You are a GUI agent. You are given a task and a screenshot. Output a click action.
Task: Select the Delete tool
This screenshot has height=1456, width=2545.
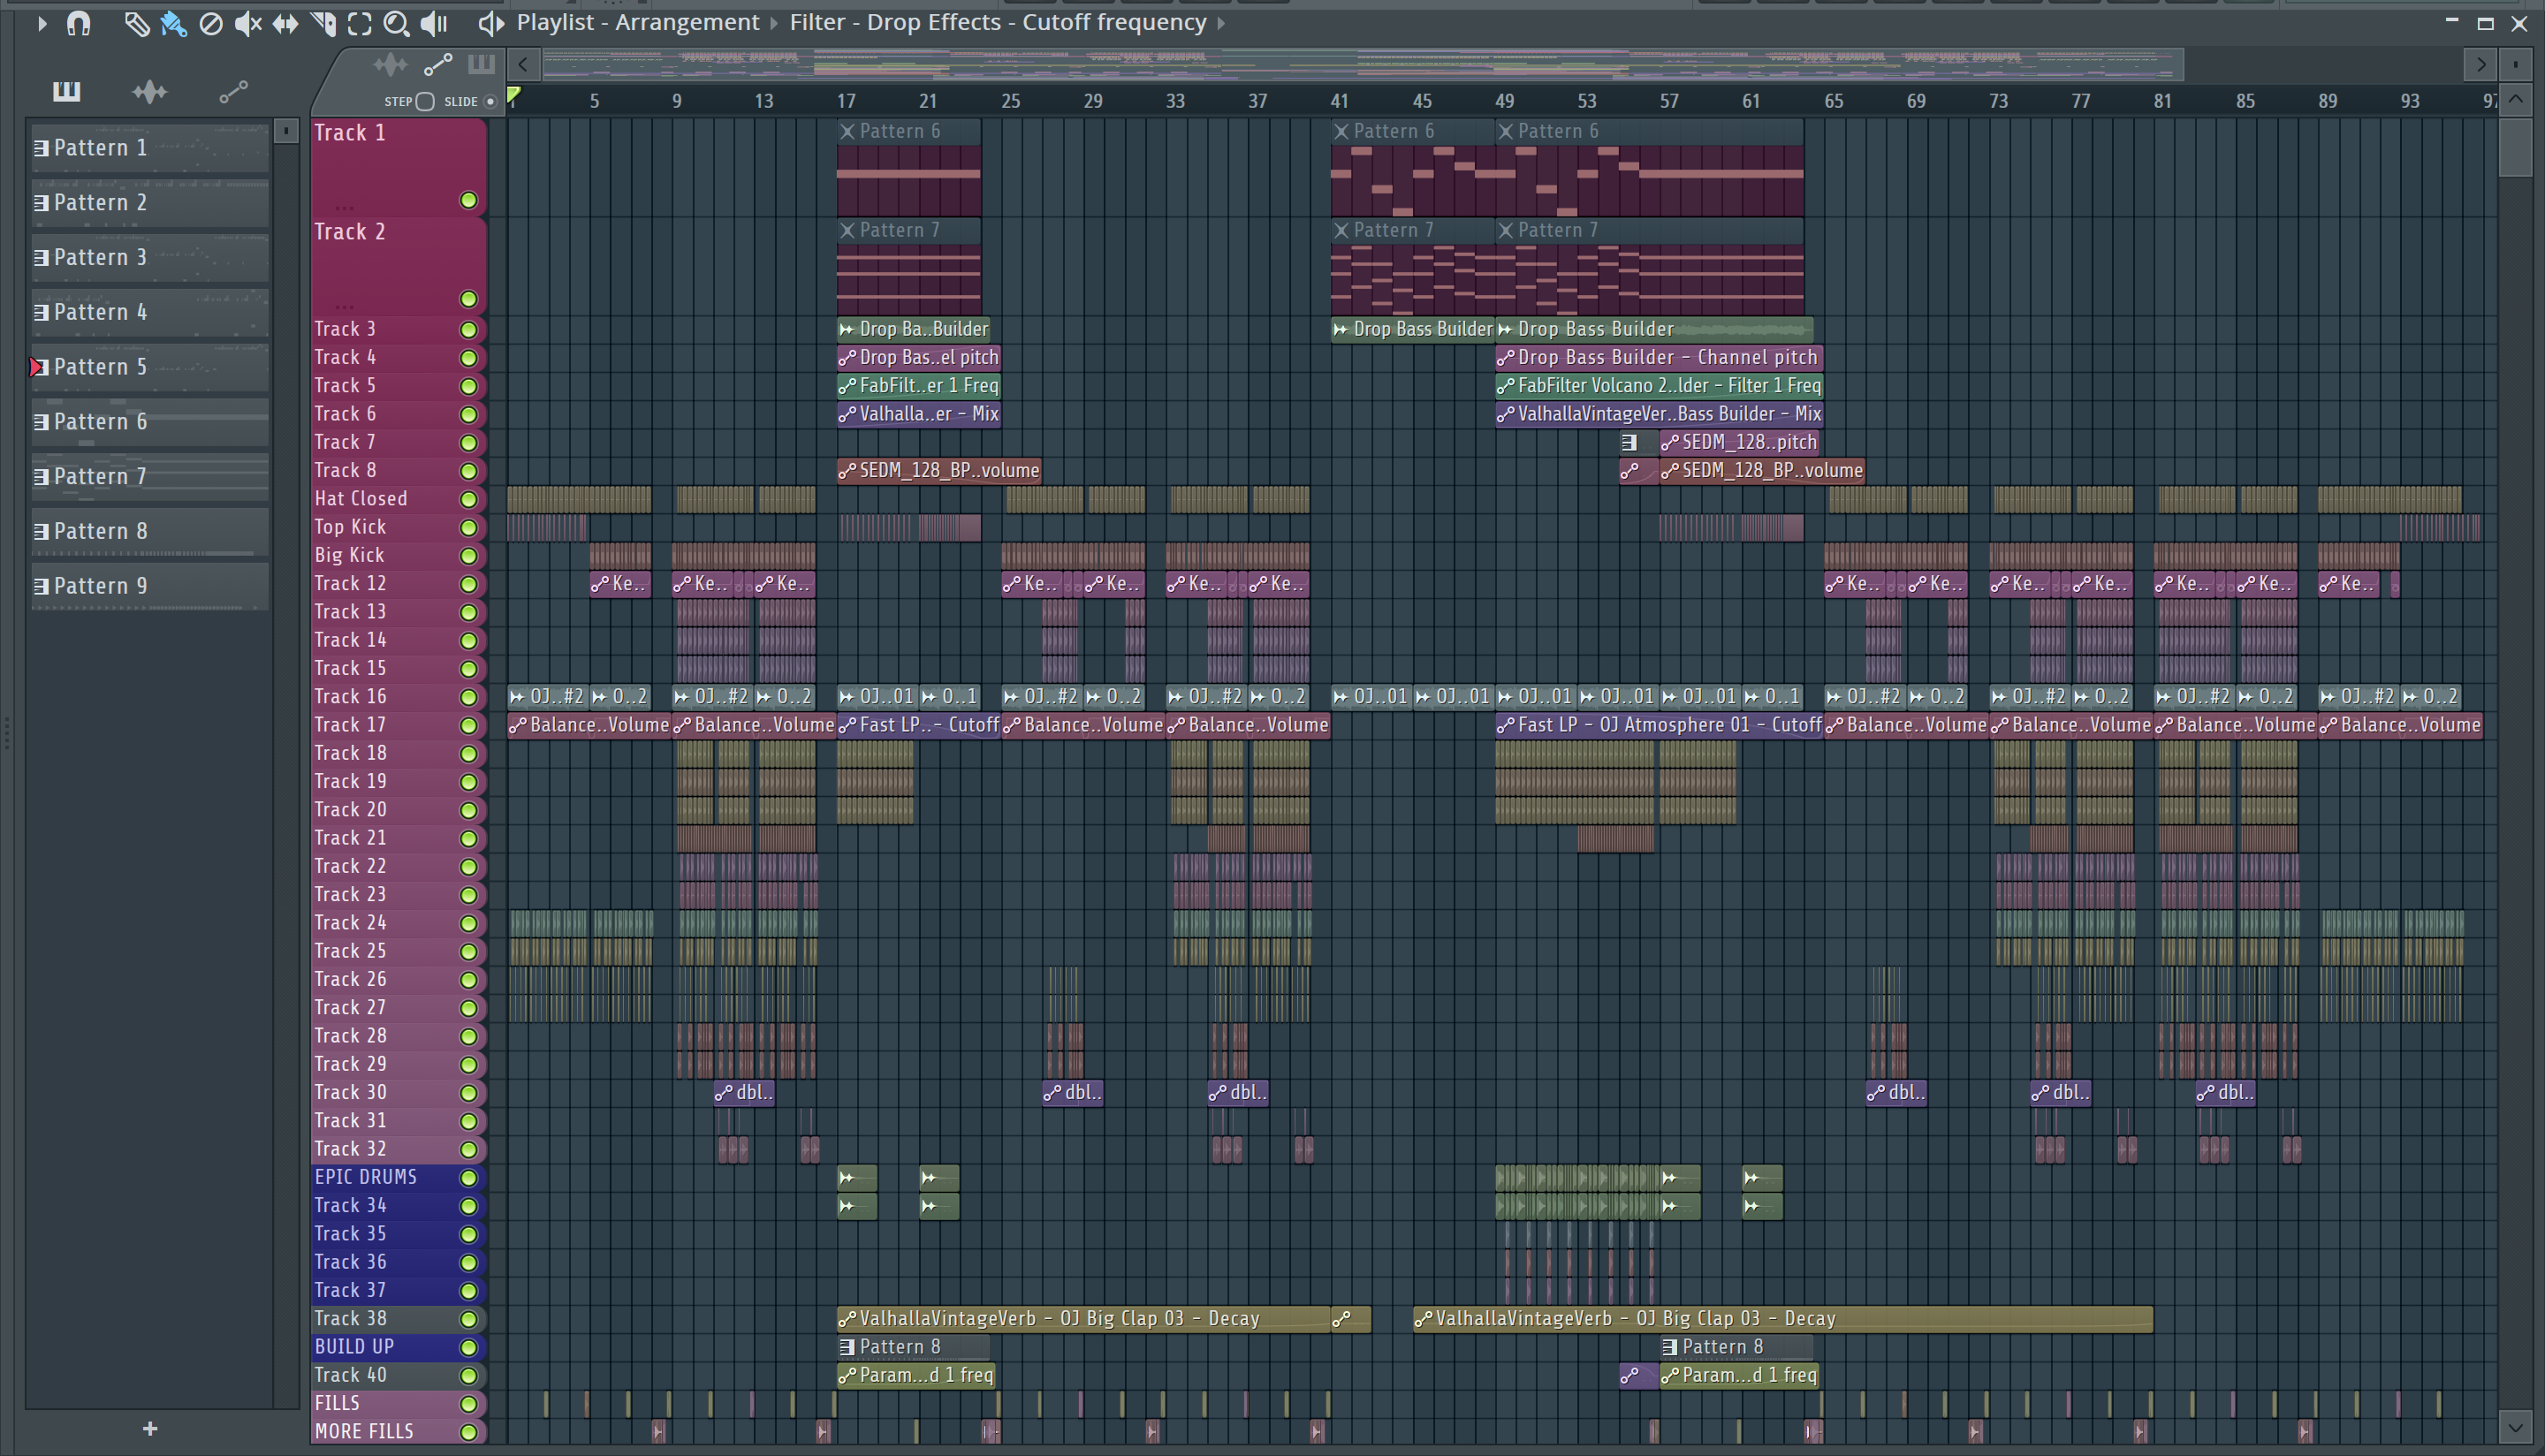[211, 23]
